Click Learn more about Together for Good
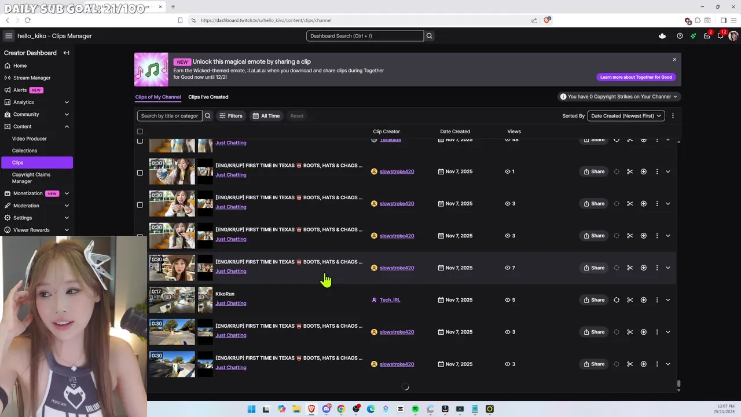 (x=636, y=77)
